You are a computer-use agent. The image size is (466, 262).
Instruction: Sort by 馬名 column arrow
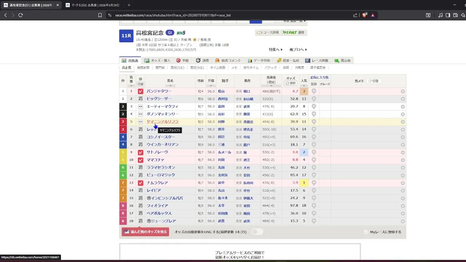point(170,86)
